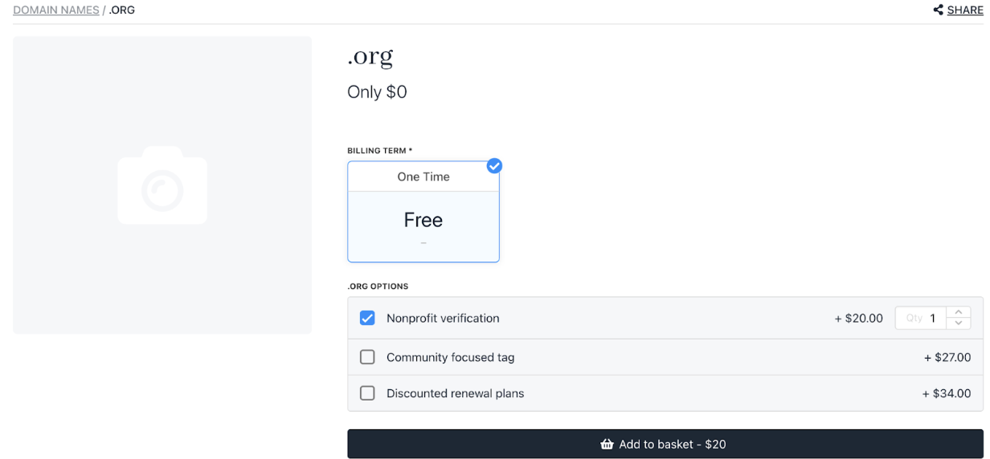Uncheck the Nonprofit verification checkbox
The image size is (990, 459).
[x=367, y=318]
